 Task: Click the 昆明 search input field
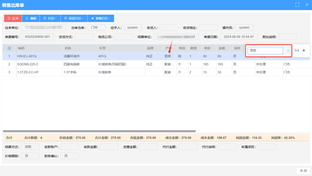[x=265, y=50]
